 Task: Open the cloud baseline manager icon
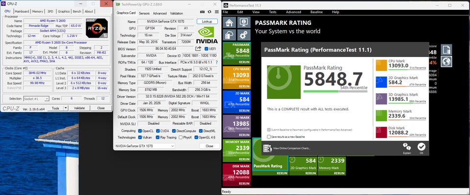click(x=229, y=35)
